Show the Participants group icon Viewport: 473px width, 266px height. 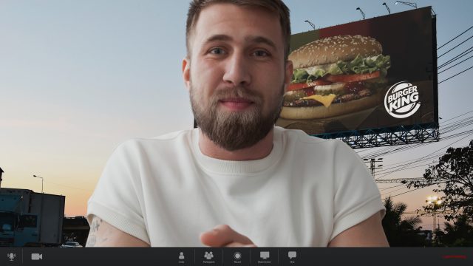(x=208, y=256)
